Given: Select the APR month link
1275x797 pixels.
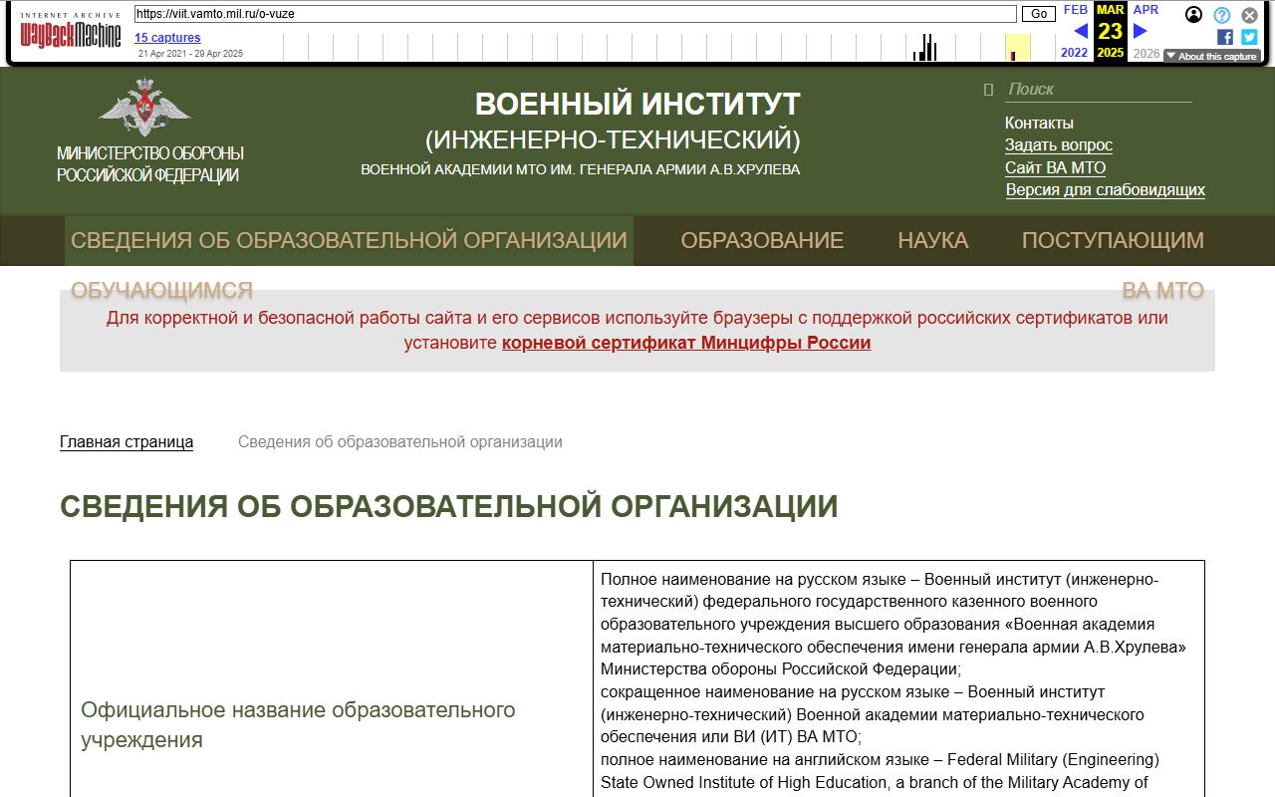Looking at the screenshot, I should click(1146, 10).
